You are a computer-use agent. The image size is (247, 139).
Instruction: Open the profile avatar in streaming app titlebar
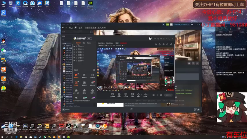coord(150,38)
